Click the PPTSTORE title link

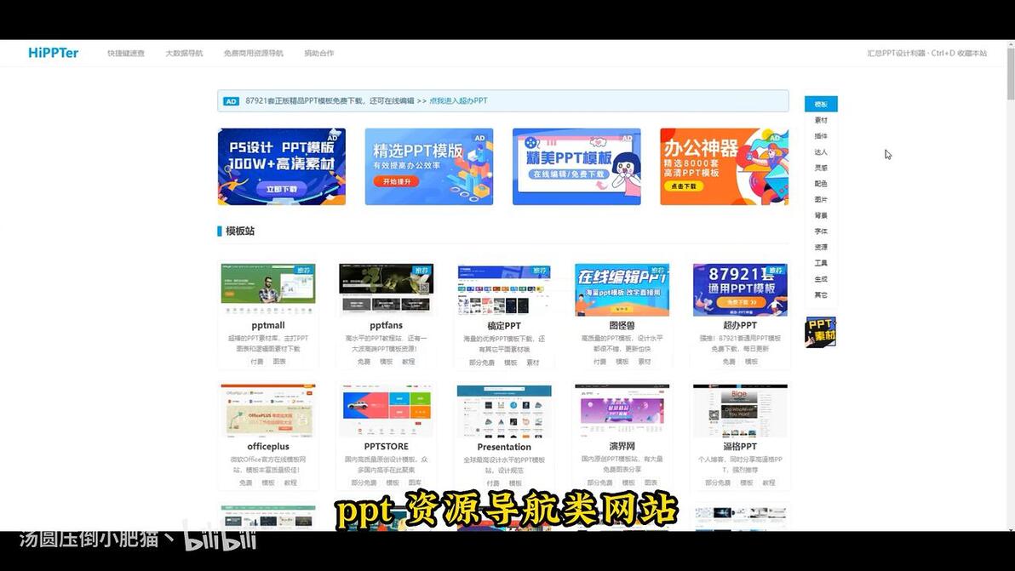[386, 446]
